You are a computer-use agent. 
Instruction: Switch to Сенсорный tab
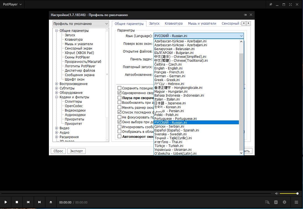(231, 24)
